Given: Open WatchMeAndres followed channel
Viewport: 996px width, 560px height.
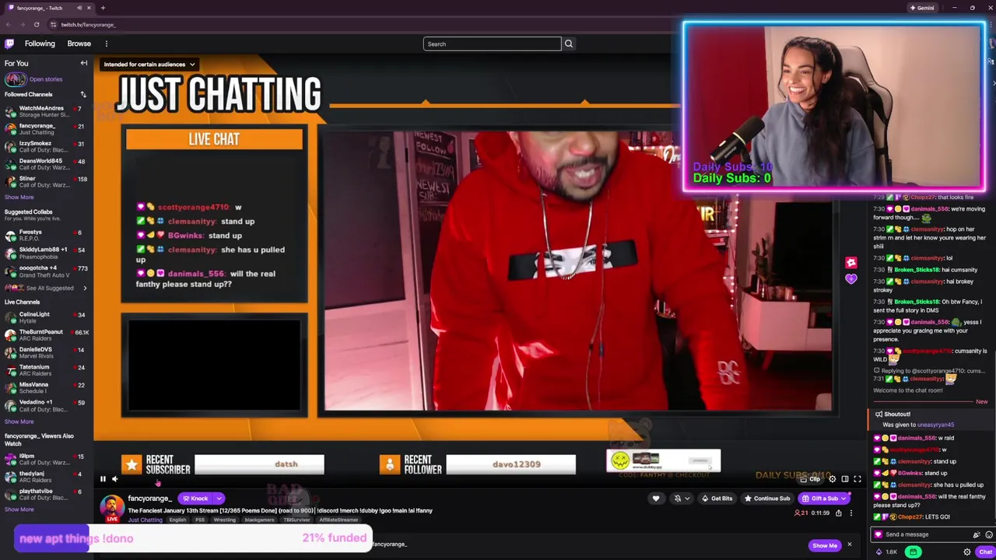Looking at the screenshot, I should [45, 111].
